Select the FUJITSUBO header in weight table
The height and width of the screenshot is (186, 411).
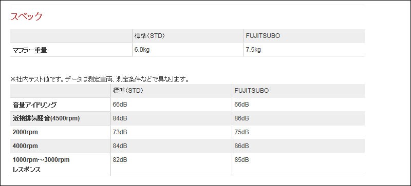tap(263, 36)
